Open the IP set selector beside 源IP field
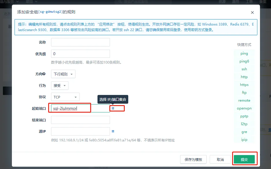Screen dimensions: 271x169 point(113,131)
